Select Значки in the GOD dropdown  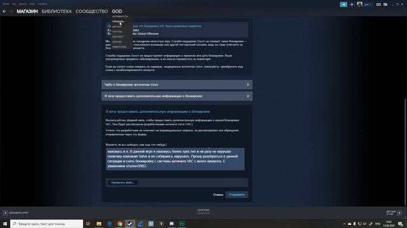point(117,42)
